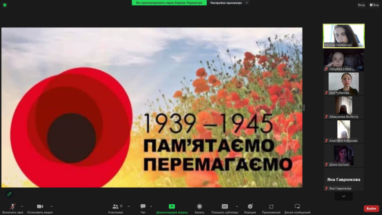Open the Реакции reactions menu

250,206
